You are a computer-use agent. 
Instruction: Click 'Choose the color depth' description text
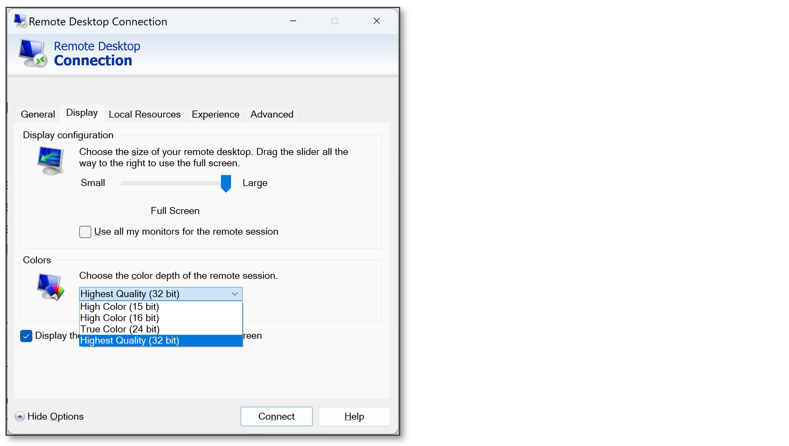coord(179,276)
